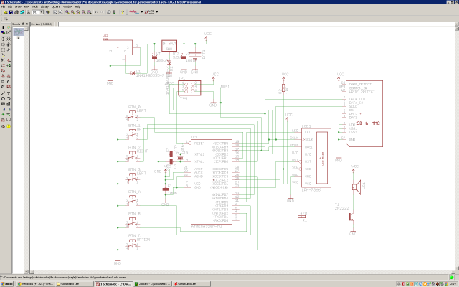The image size is (459, 287).
Task: Open the Options menu
Action: [x=56, y=6]
